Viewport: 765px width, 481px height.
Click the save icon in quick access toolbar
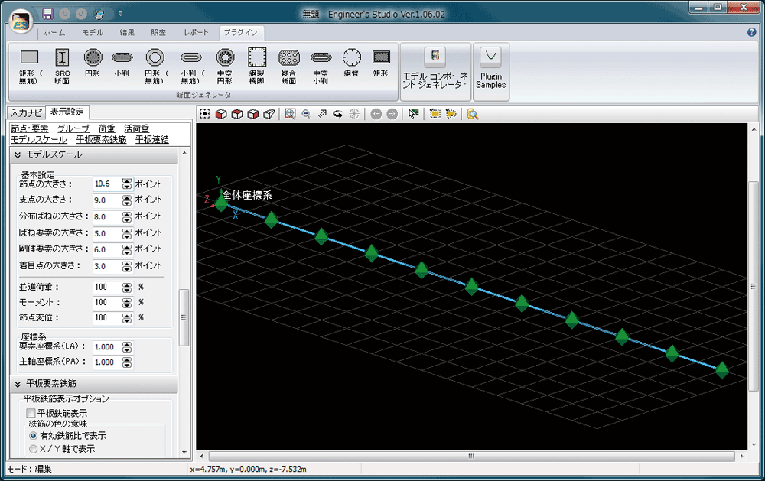point(47,14)
